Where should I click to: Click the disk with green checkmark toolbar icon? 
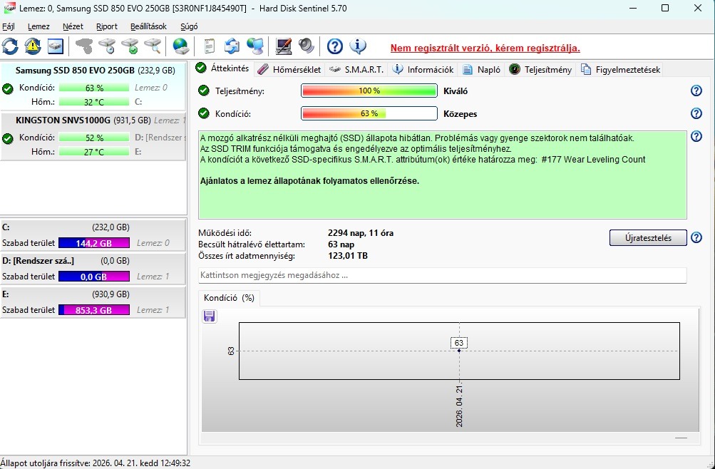coord(130,46)
